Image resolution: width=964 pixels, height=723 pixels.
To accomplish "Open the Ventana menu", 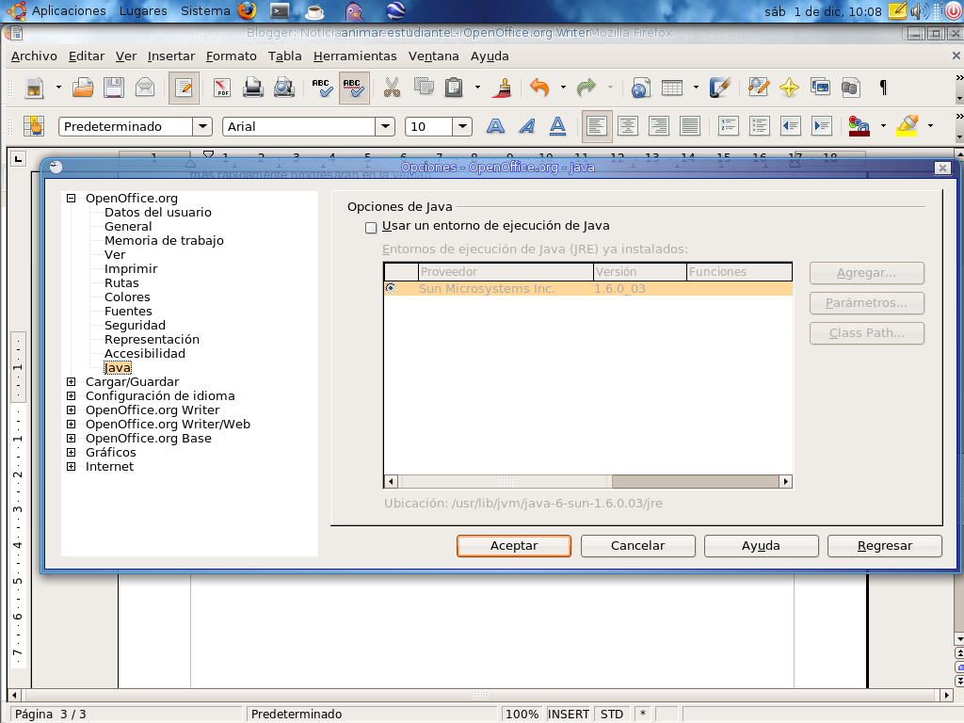I will click(x=433, y=56).
